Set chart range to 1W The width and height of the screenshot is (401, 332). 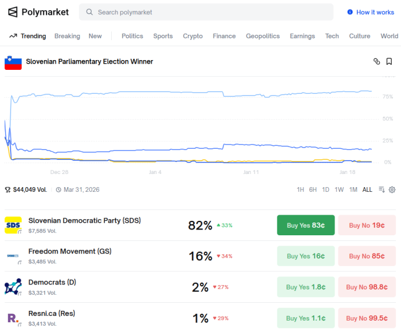[339, 189]
